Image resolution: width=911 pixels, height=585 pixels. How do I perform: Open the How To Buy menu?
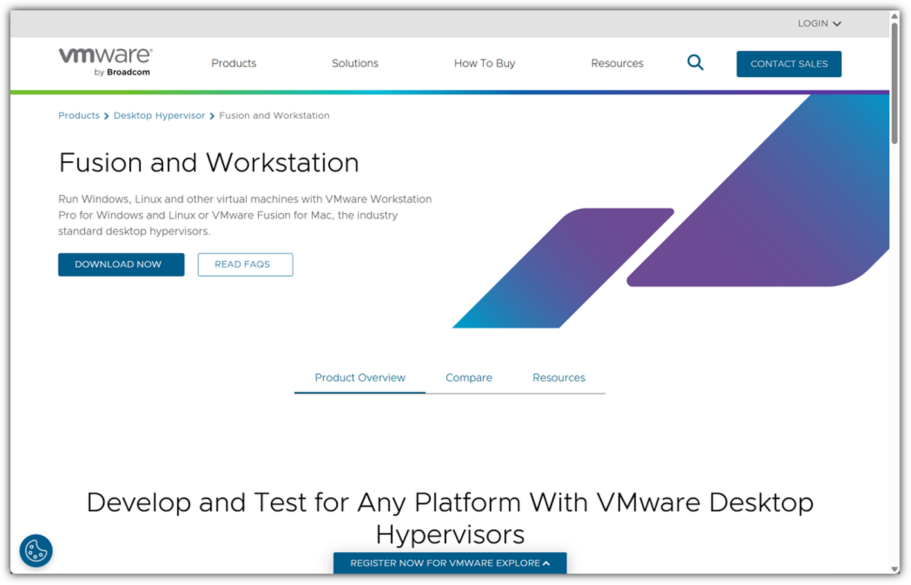pyautogui.click(x=485, y=63)
